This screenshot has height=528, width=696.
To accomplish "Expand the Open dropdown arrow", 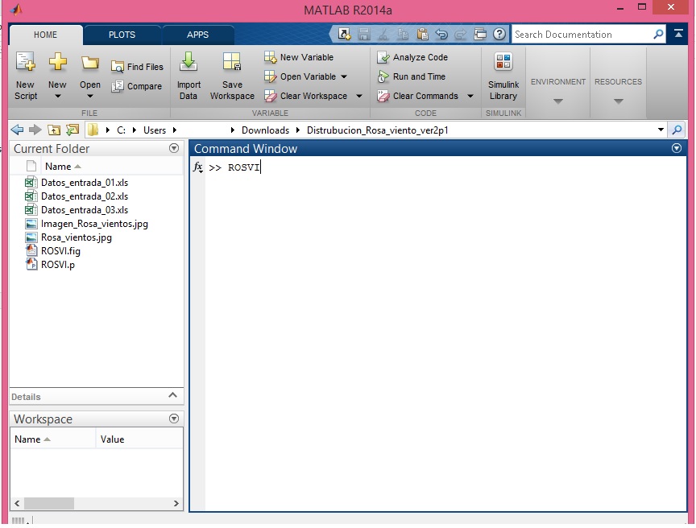I will [90, 96].
